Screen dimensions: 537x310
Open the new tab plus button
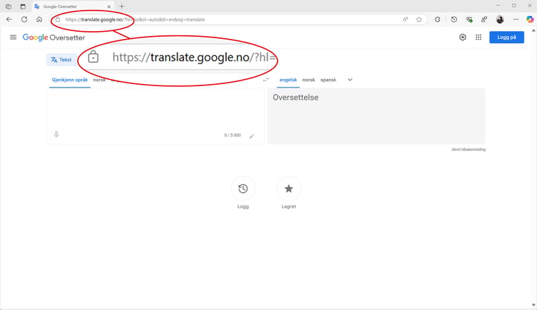[x=122, y=6]
